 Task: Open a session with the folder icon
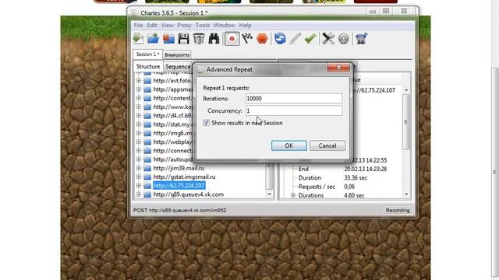[154, 39]
